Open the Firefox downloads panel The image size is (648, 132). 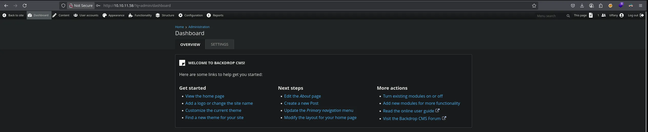pos(582,6)
